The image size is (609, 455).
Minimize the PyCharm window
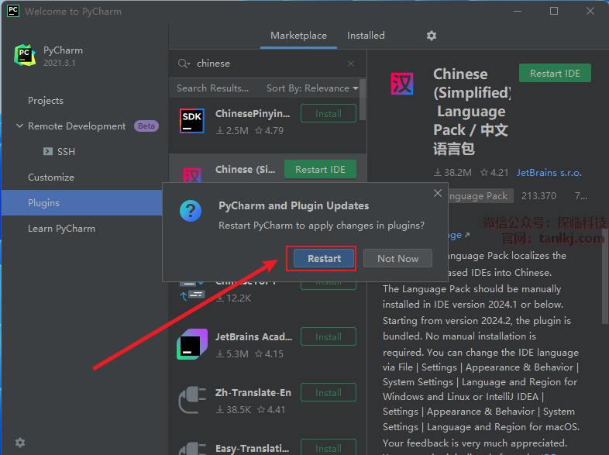pos(518,11)
